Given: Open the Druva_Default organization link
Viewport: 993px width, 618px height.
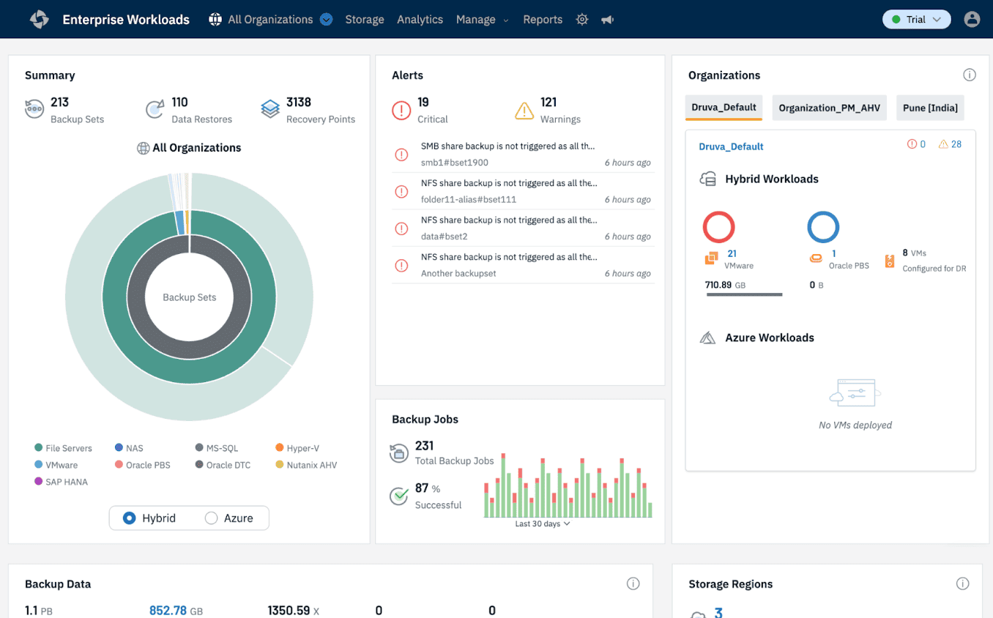Looking at the screenshot, I should pyautogui.click(x=731, y=146).
